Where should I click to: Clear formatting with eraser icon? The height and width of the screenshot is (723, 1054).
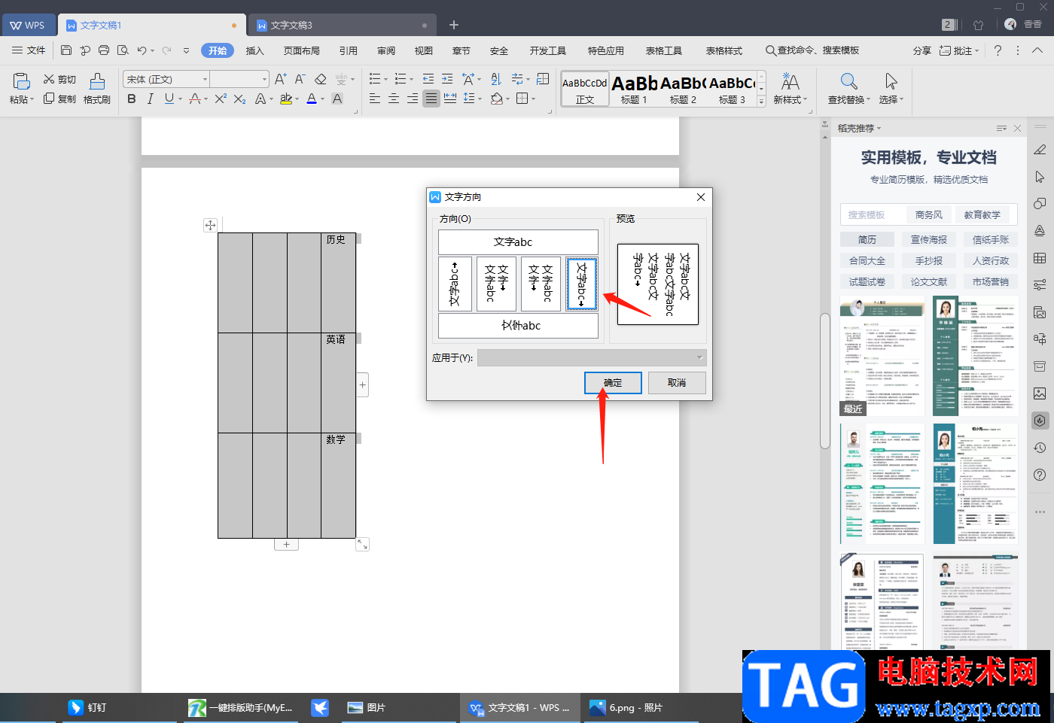click(x=321, y=79)
